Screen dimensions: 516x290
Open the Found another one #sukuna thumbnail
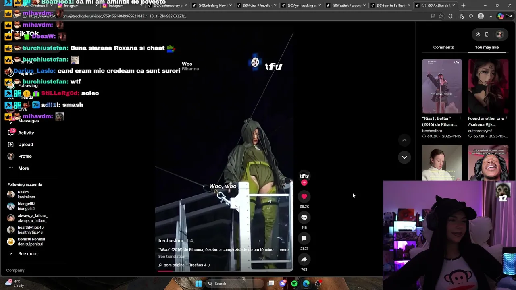coord(488,86)
